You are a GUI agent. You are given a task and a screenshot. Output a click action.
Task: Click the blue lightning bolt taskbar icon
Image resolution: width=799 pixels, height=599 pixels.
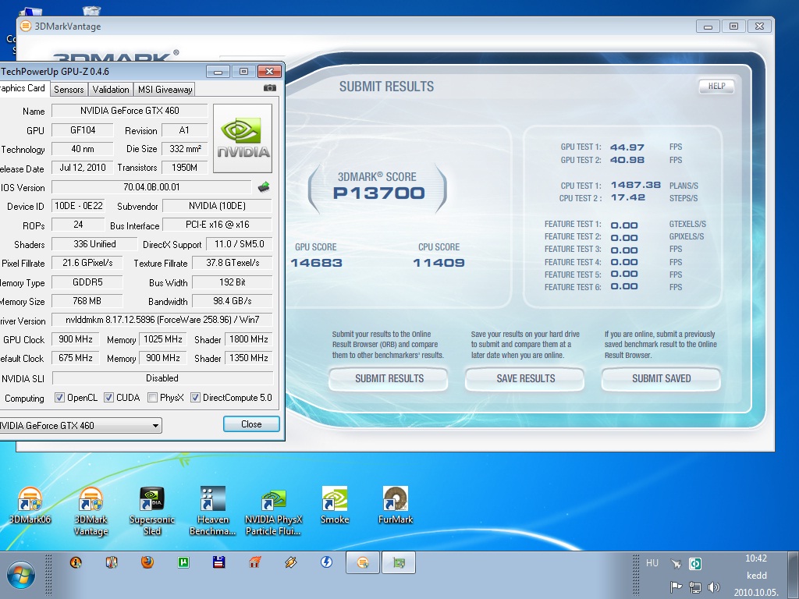[x=327, y=562]
